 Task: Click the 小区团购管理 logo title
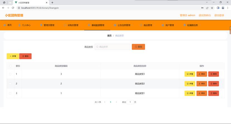(x=14, y=15)
